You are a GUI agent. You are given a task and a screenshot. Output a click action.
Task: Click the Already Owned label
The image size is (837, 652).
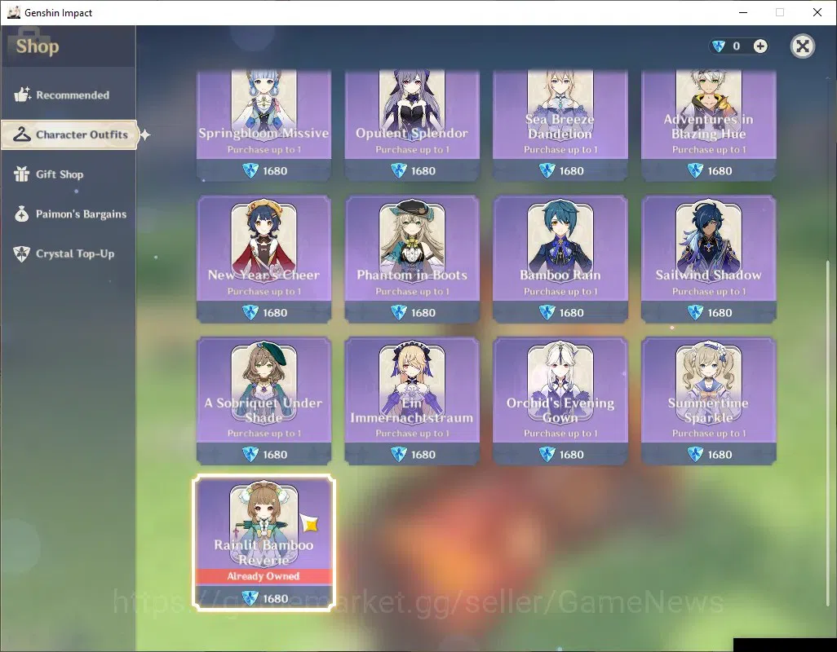coord(263,576)
